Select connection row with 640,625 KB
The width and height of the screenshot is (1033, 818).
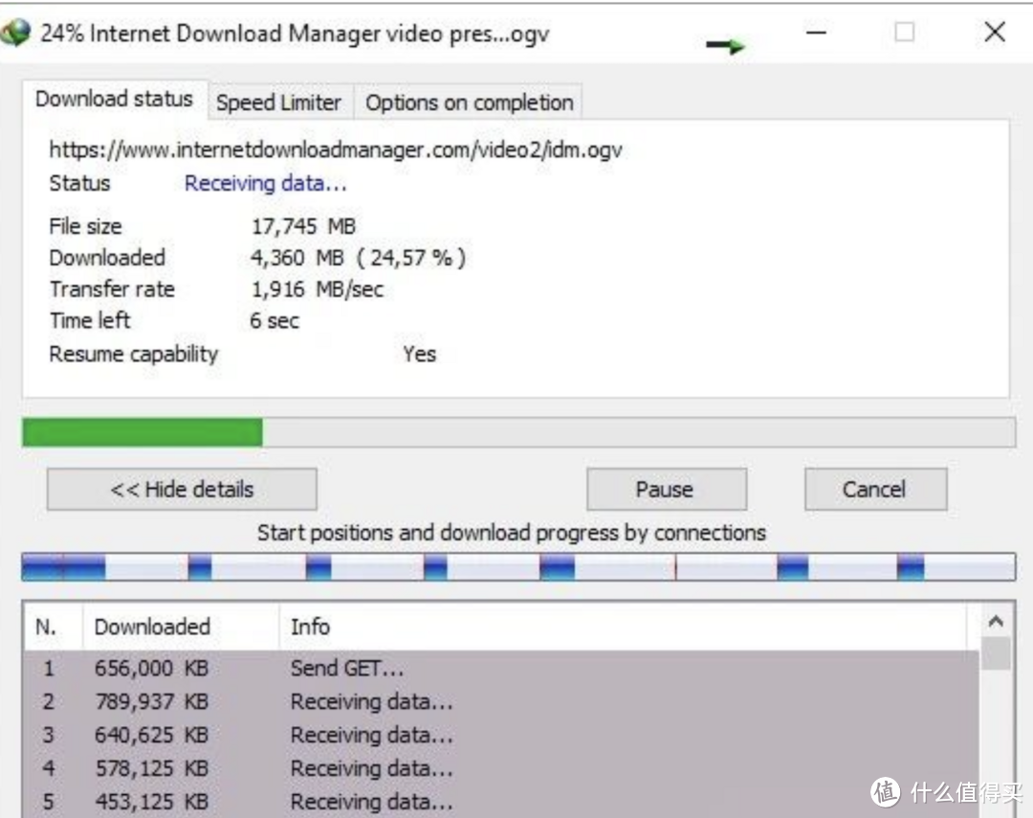pyautogui.click(x=501, y=735)
